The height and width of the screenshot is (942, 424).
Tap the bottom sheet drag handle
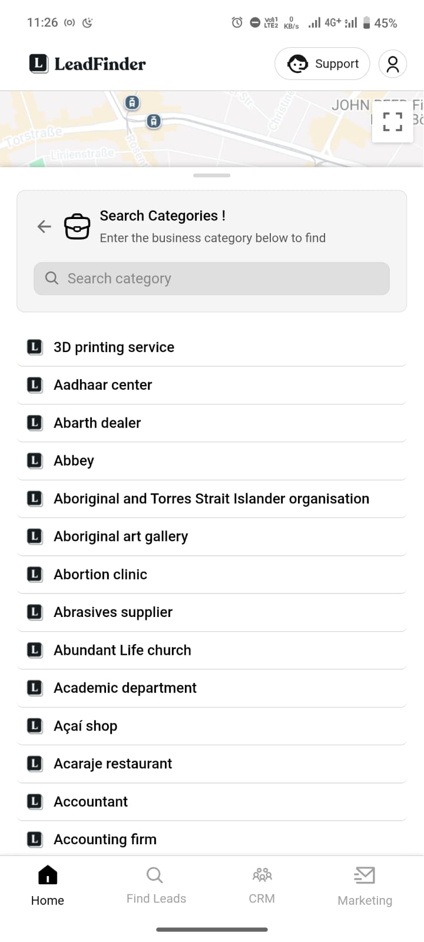tap(211, 175)
